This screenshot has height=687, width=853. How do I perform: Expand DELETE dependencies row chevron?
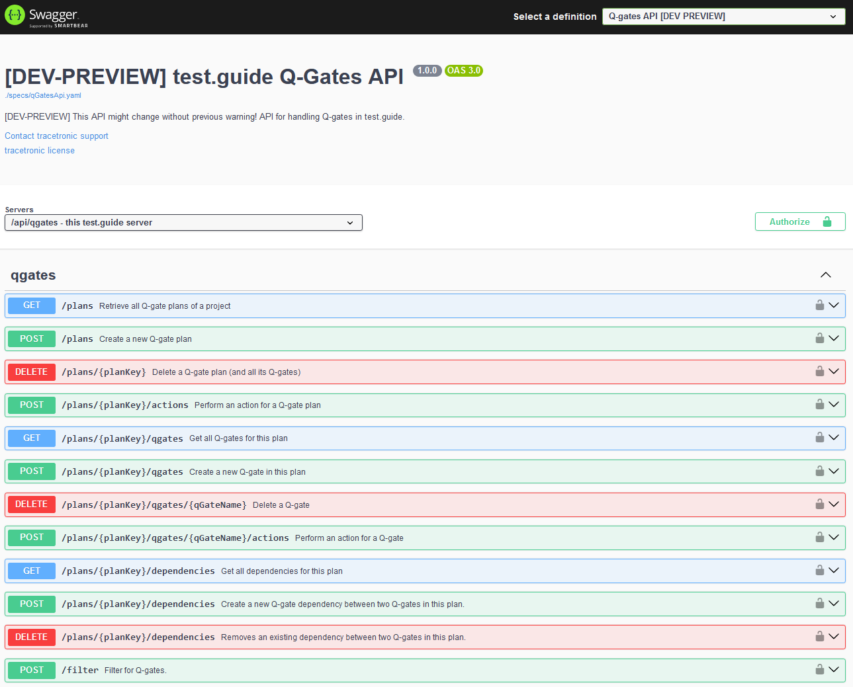(834, 637)
